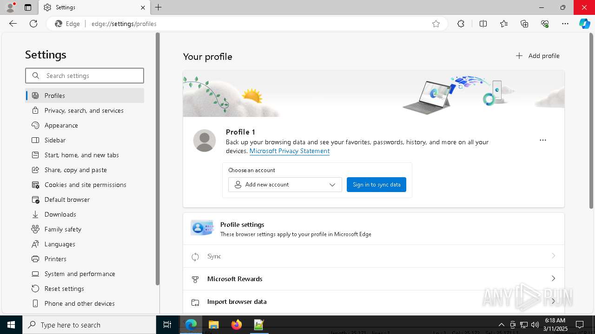595x334 pixels.
Task: Refresh the settings page
Action: [33, 24]
